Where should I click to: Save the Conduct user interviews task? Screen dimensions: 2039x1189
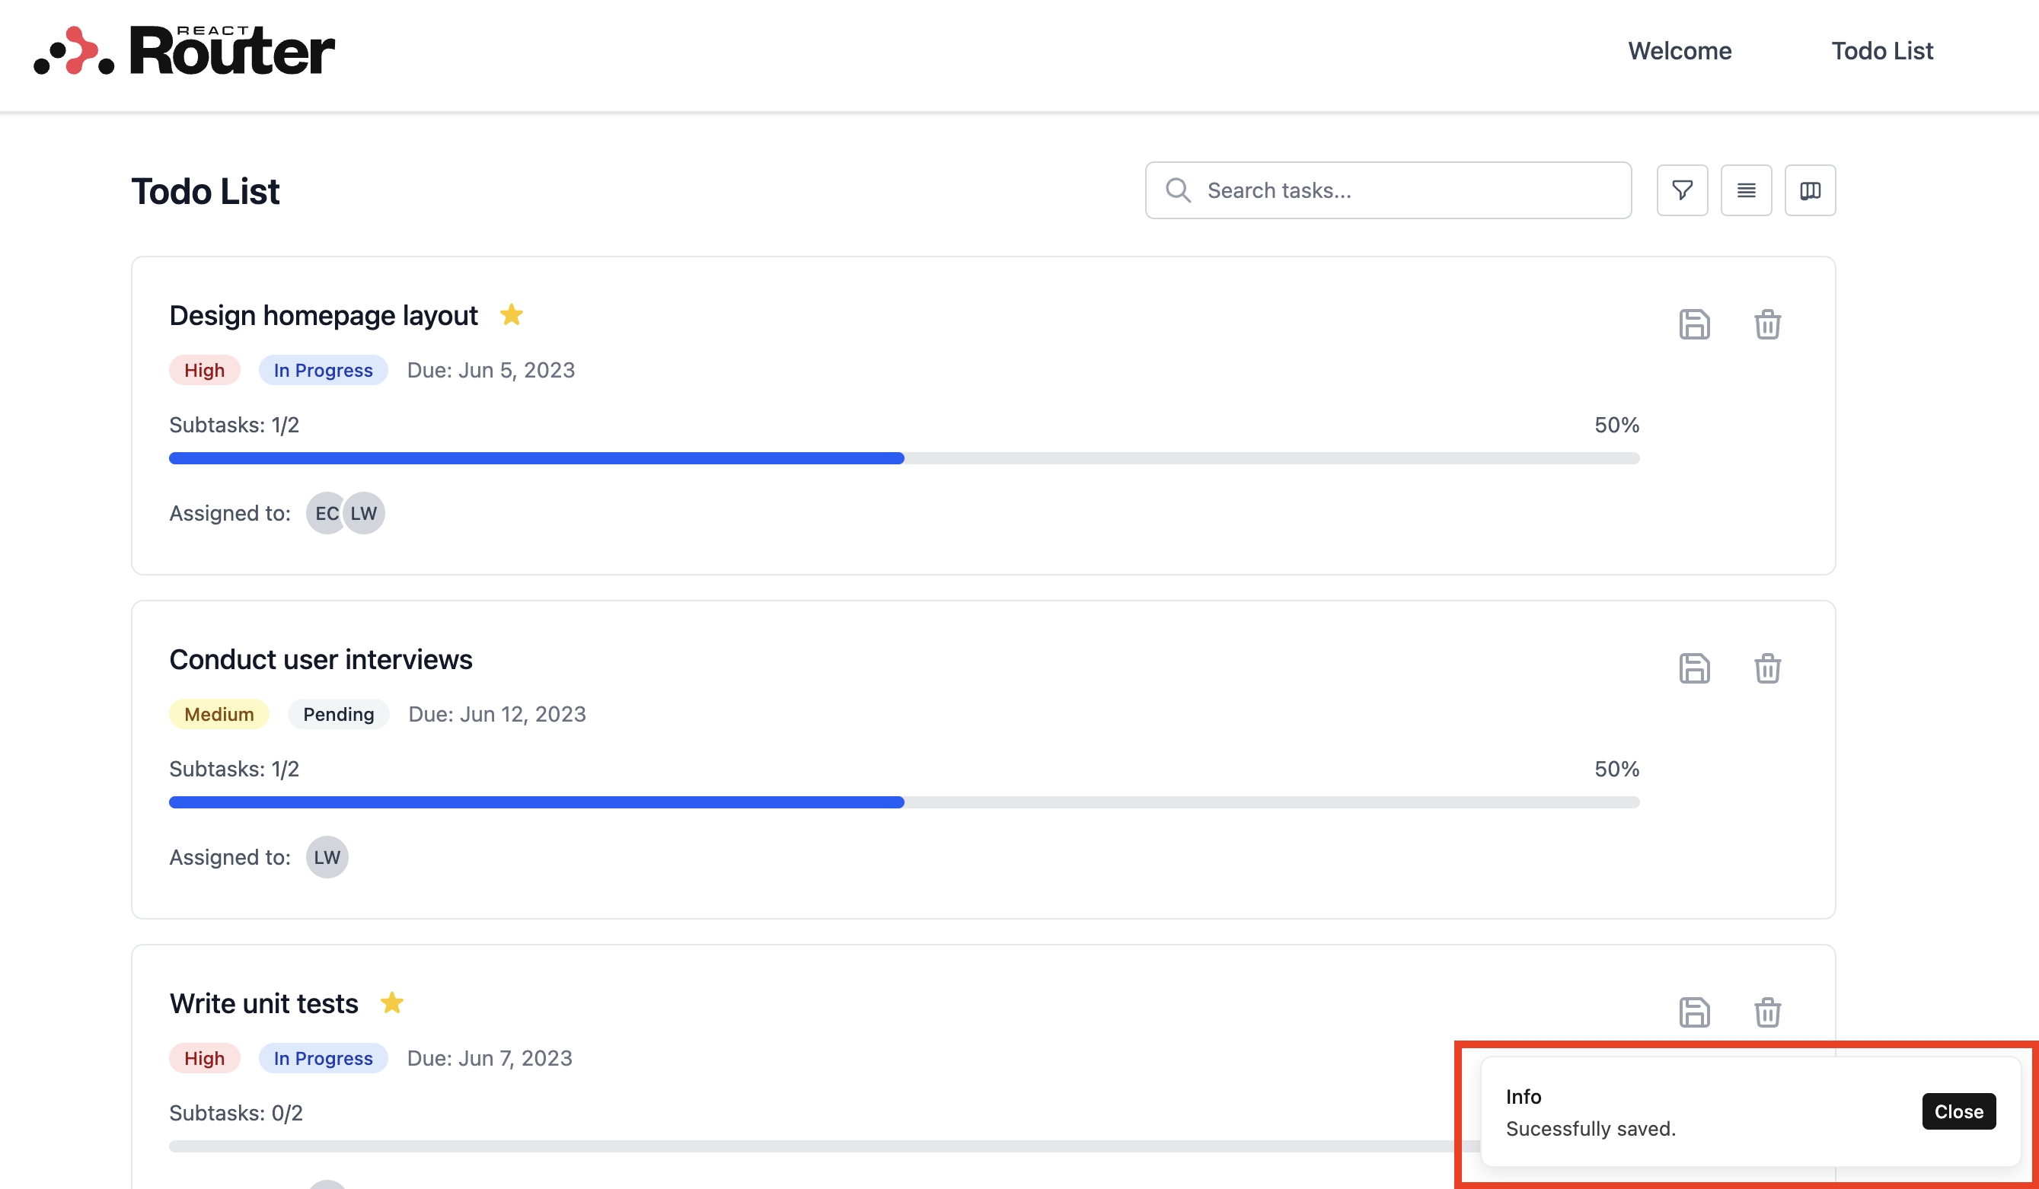(1693, 668)
